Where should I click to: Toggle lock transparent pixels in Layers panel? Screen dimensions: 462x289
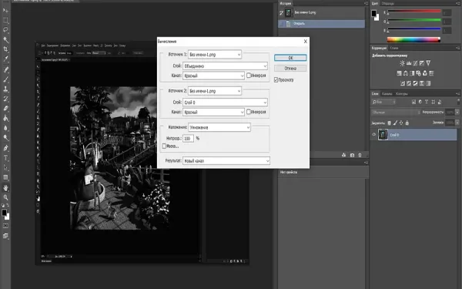(389, 123)
